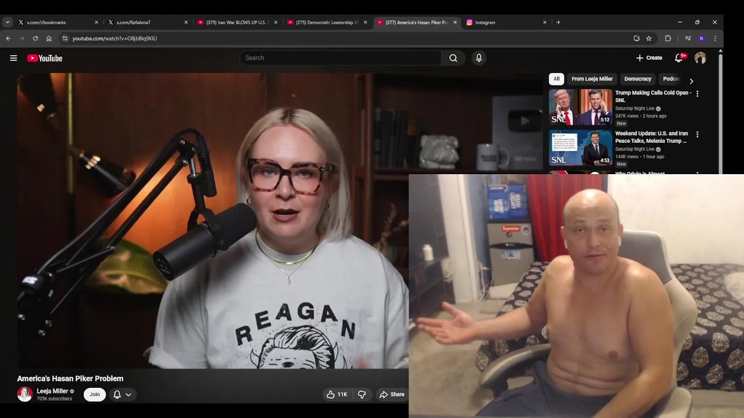
Task: Click the 705K subscribers text
Action: [54, 399]
